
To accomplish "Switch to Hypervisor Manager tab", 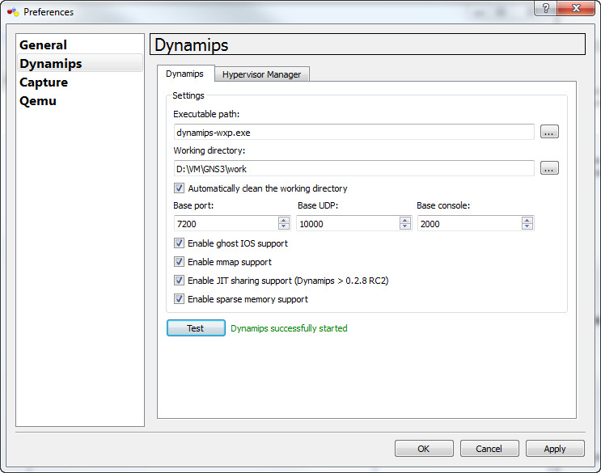I will pos(261,74).
